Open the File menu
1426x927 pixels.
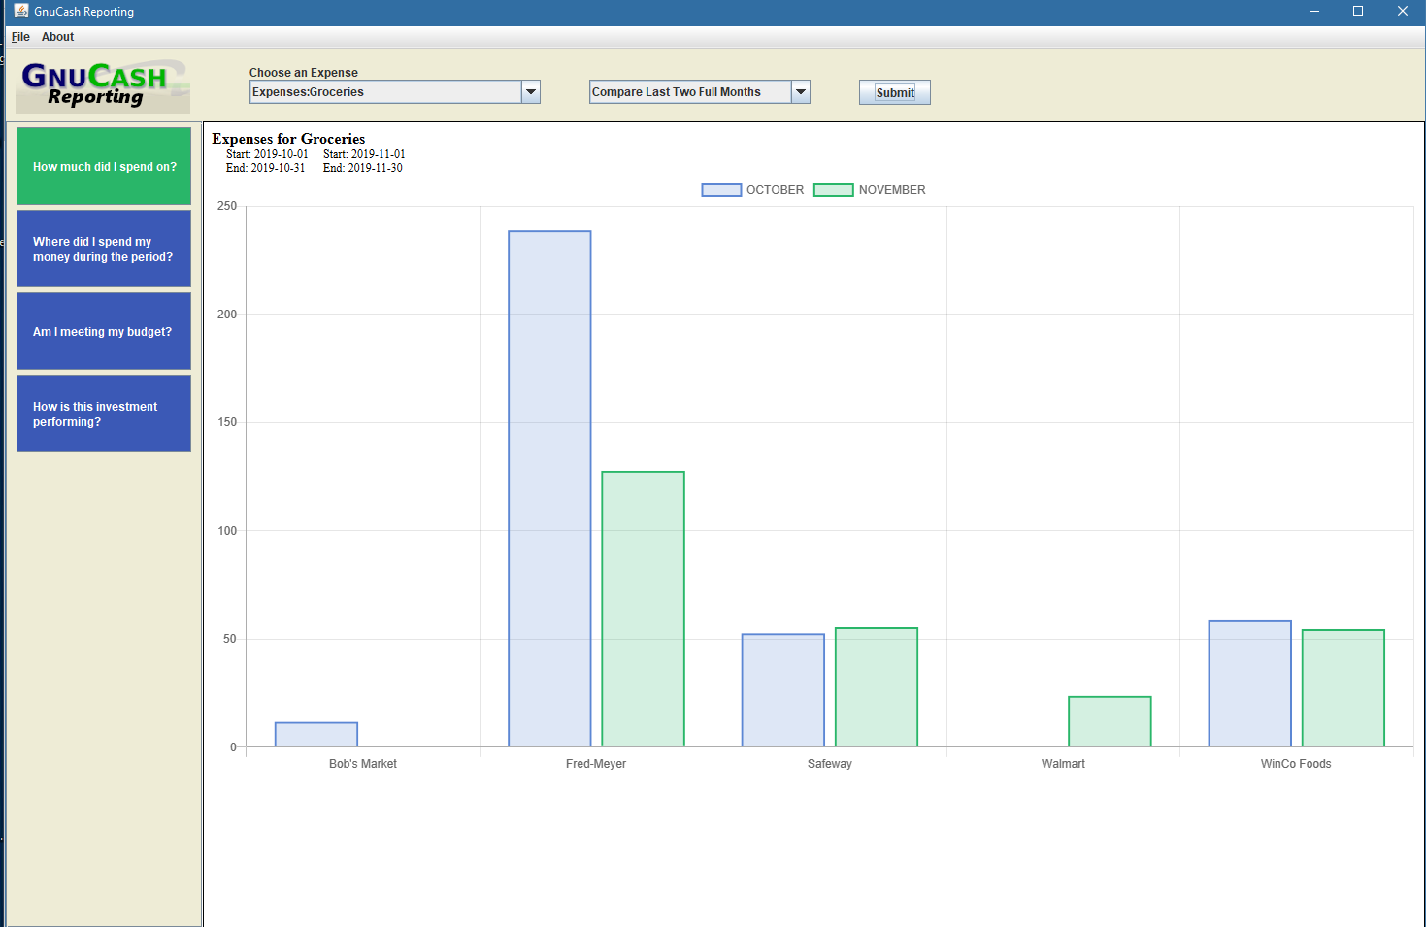click(20, 37)
